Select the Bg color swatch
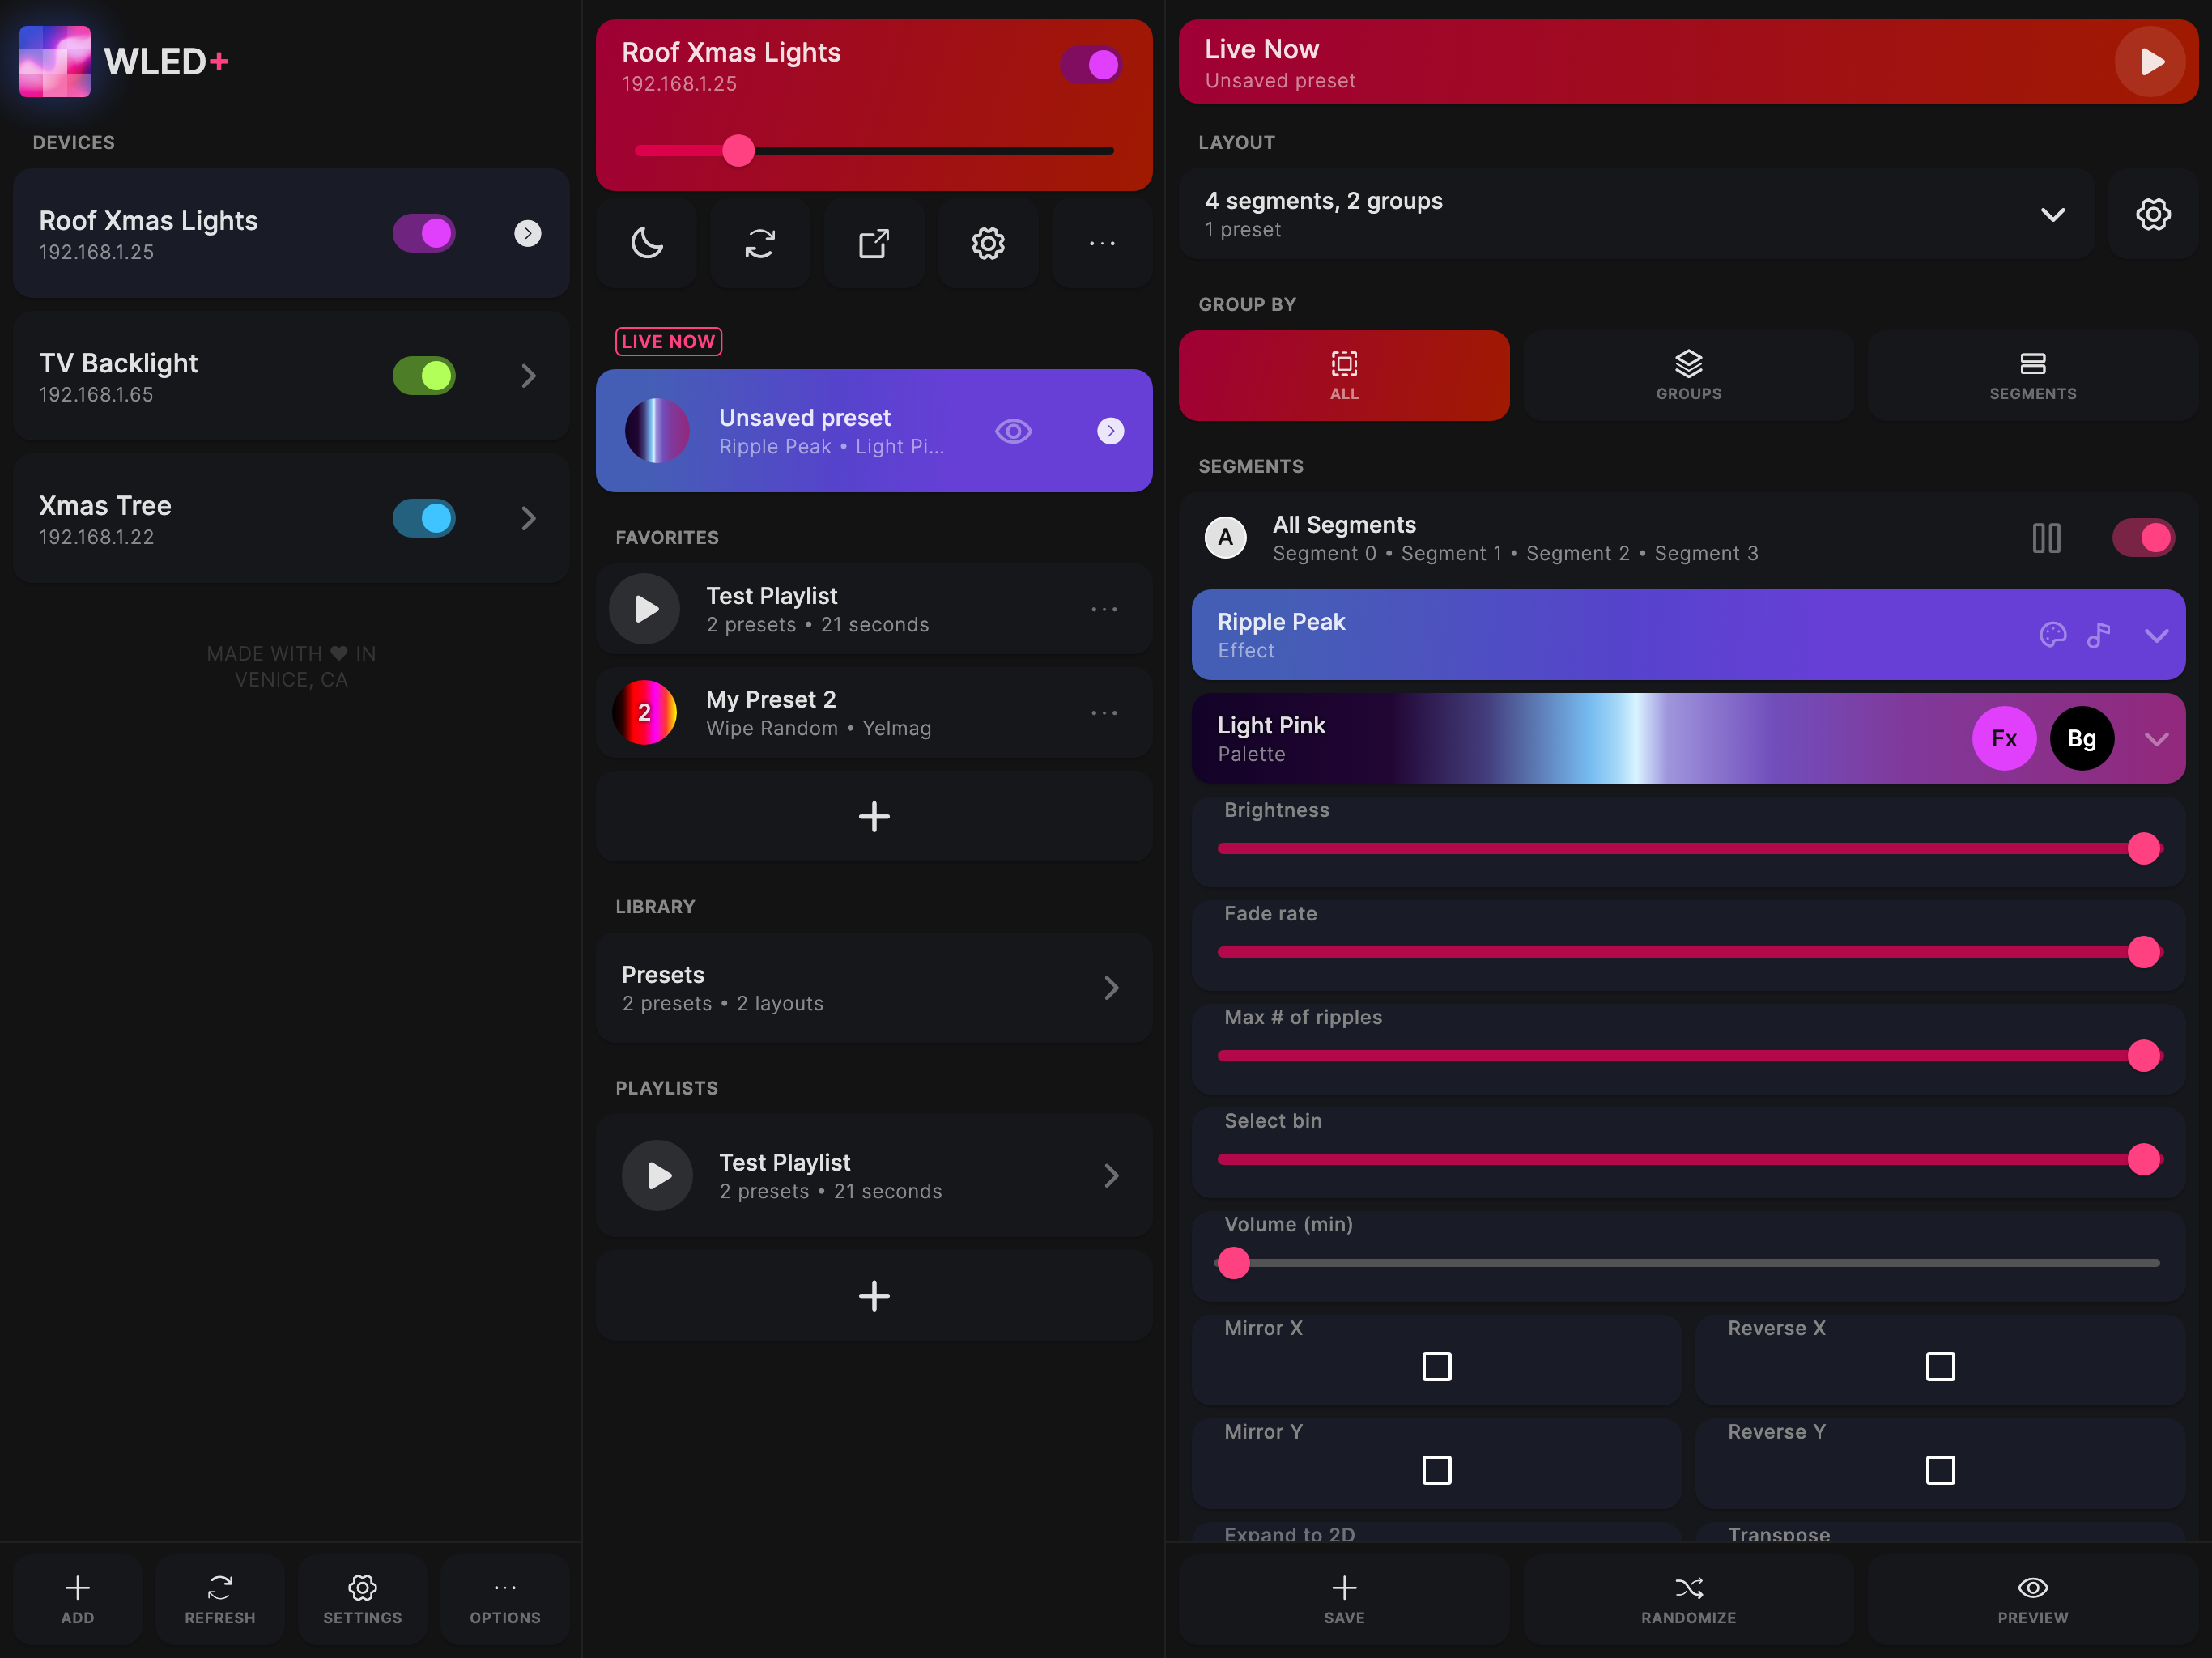Viewport: 2212px width, 1658px height. (2082, 739)
